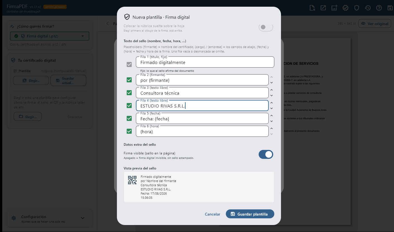Turn off the Firma visible switch
Image resolution: width=394 pixels, height=232 pixels.
coord(266,154)
